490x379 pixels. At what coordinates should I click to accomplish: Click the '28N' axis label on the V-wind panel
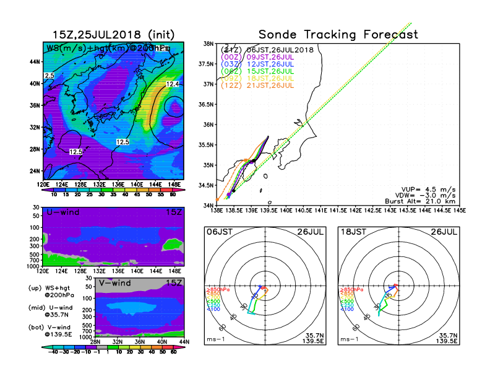(95, 342)
